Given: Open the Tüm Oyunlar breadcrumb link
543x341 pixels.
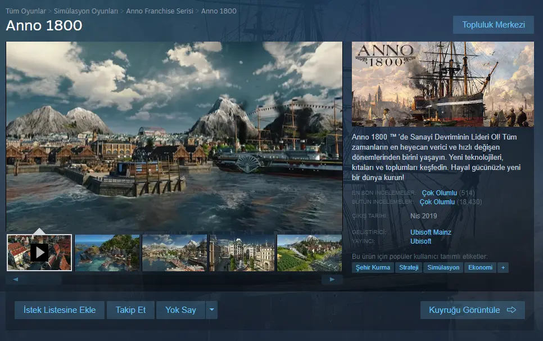Looking at the screenshot, I should coord(26,11).
